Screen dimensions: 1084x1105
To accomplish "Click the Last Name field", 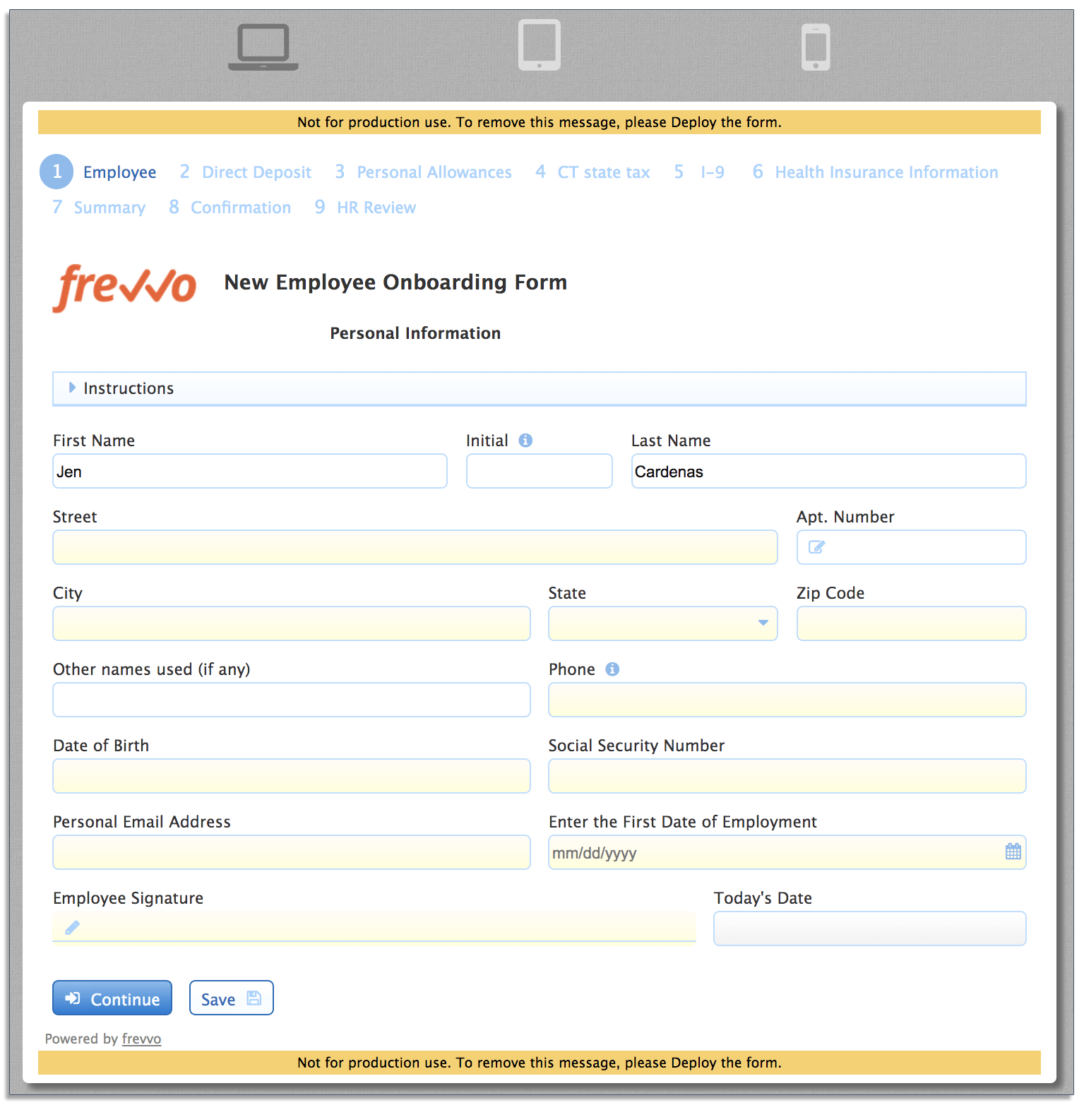I will point(828,471).
